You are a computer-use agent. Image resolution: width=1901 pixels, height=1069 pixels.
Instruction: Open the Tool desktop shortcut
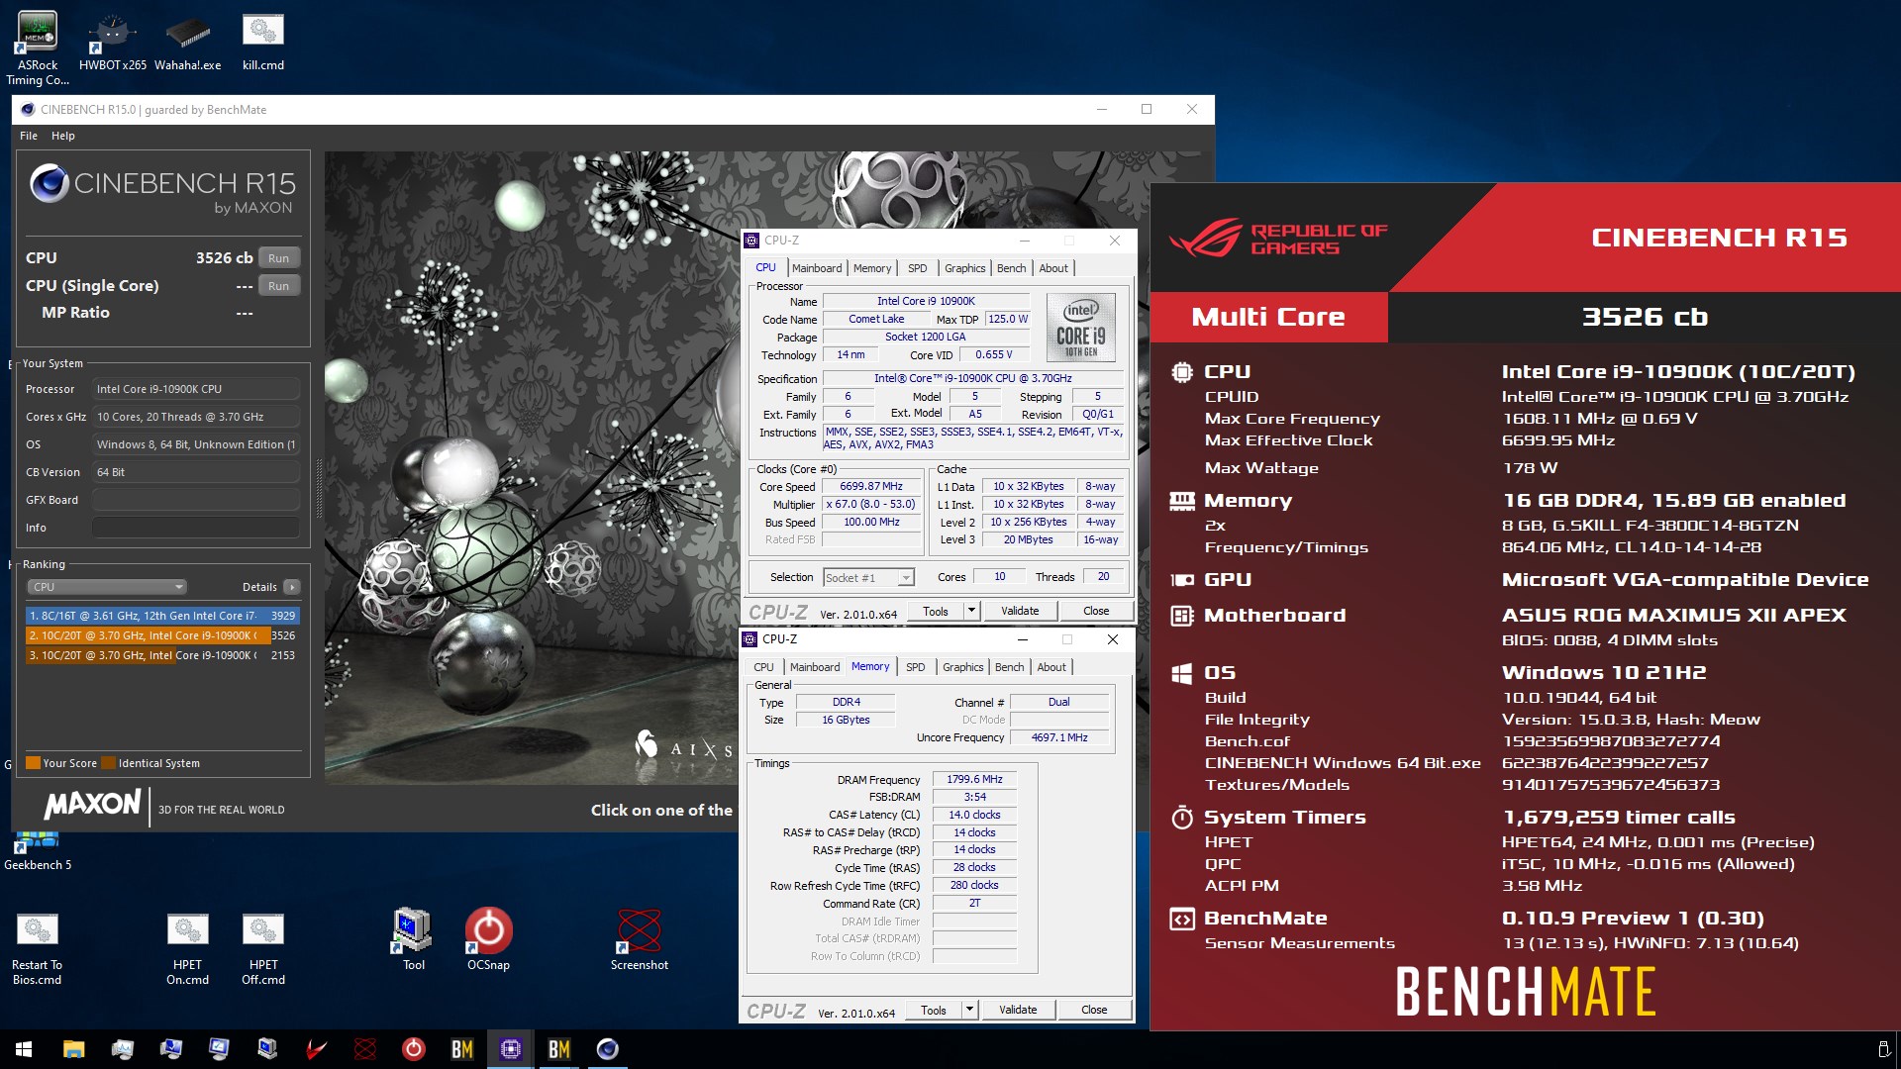click(x=413, y=939)
